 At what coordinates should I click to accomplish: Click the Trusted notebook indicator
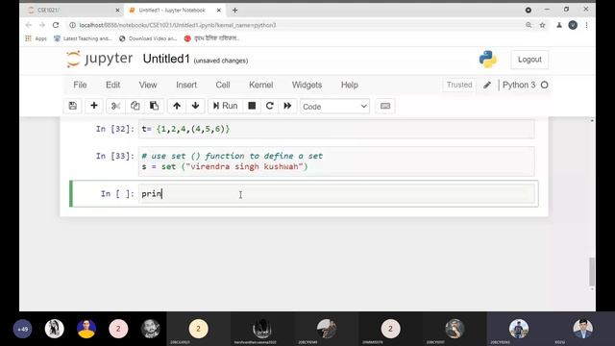click(x=459, y=85)
